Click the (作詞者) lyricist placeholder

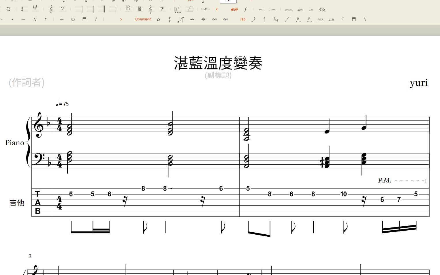(27, 82)
